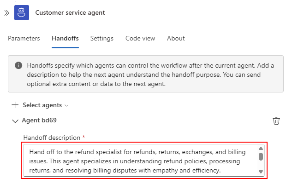This screenshot has width=286, height=184.
Task: Collapse the panel using double chevron icon
Action: [x=7, y=13]
